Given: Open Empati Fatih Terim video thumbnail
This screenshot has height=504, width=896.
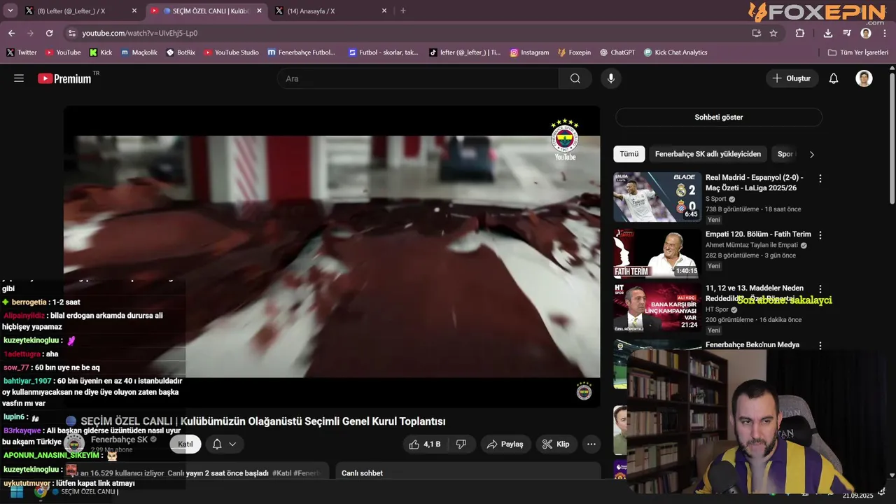Looking at the screenshot, I should point(657,253).
